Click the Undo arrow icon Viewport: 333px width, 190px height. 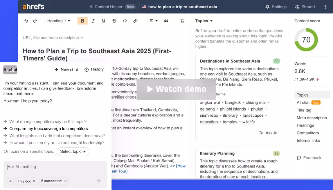coord(26,21)
